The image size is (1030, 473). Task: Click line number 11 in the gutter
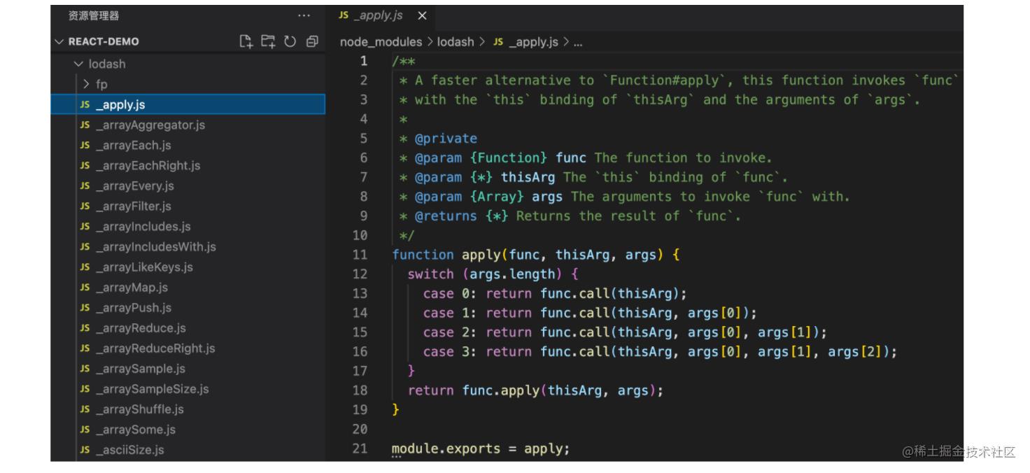pos(360,255)
